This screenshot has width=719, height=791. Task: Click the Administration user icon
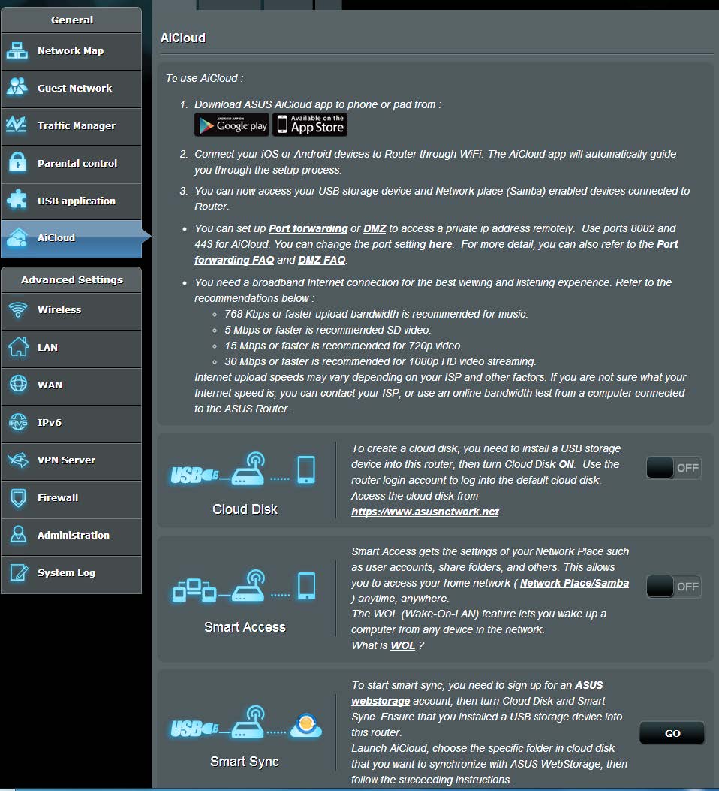[x=18, y=535]
